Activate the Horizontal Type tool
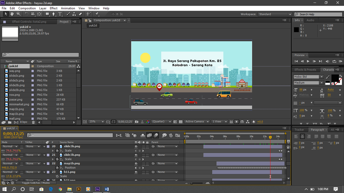The image size is (344, 193). tap(60, 14)
